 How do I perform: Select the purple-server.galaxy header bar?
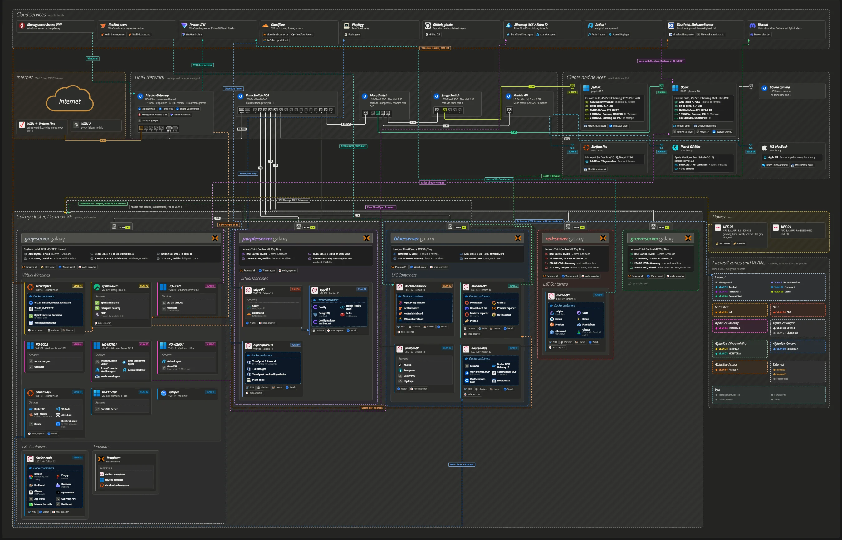pos(306,238)
